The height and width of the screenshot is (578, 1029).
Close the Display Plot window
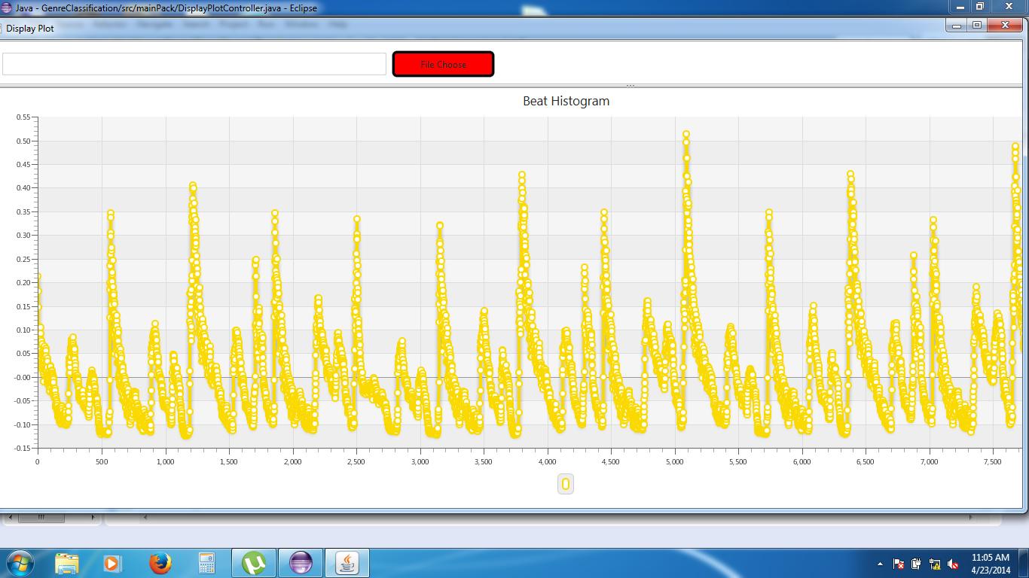[x=1005, y=26]
